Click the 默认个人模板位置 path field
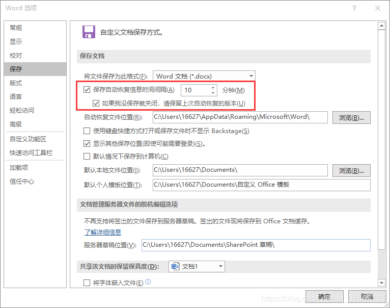The width and height of the screenshot is (390, 308). pyautogui.click(x=261, y=185)
